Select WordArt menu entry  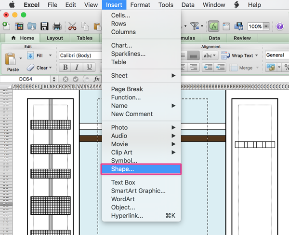[141, 199]
